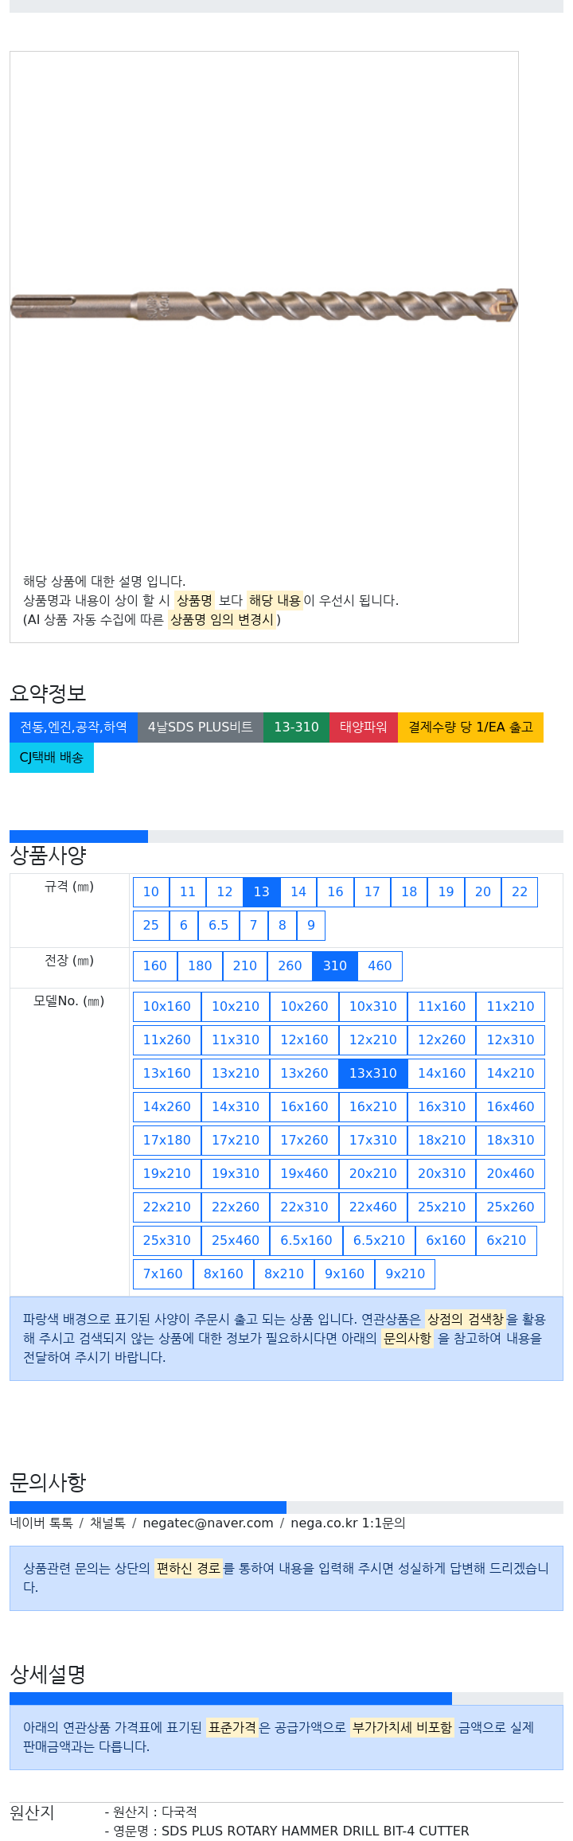Open model 20x210
The width and height of the screenshot is (573, 1841).
coord(373,1174)
